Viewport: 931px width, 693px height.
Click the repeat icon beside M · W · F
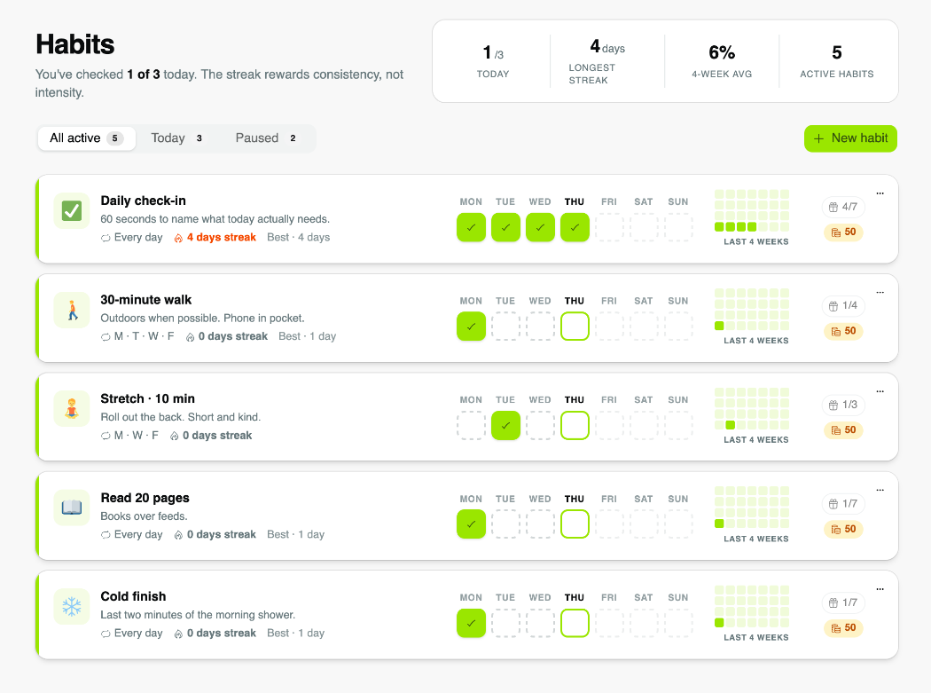click(106, 436)
